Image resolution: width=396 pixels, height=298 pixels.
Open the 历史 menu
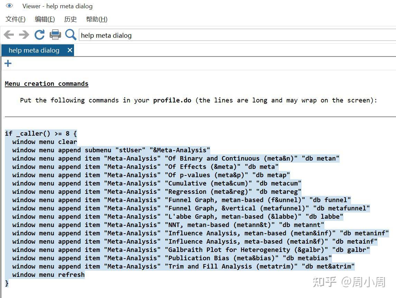point(71,19)
